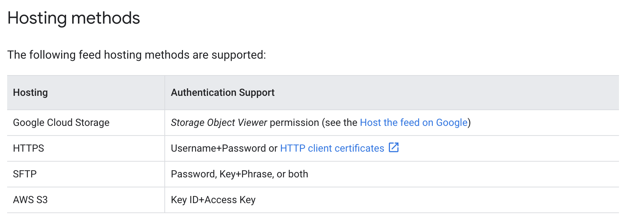The width and height of the screenshot is (634, 221).
Task: Click the AWS S3 hosting cell
Action: point(86,200)
